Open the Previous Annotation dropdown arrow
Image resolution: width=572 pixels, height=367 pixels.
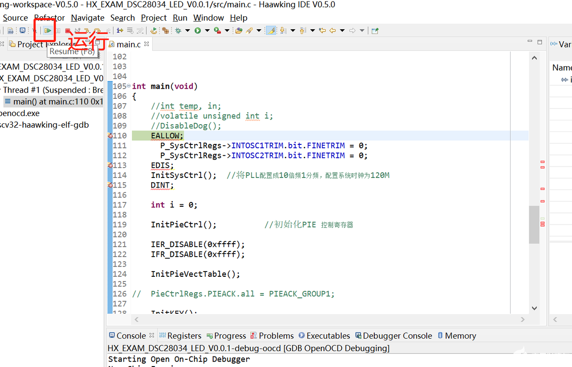[x=312, y=31]
